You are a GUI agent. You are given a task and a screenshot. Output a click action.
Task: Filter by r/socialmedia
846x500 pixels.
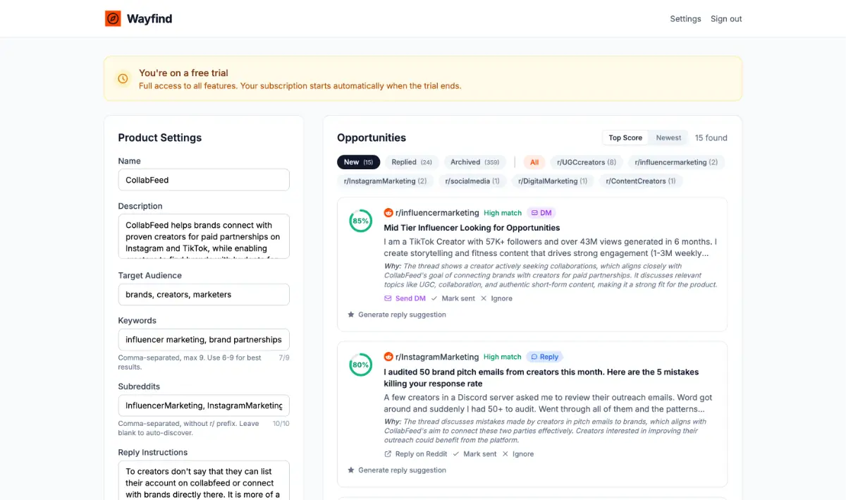(472, 181)
